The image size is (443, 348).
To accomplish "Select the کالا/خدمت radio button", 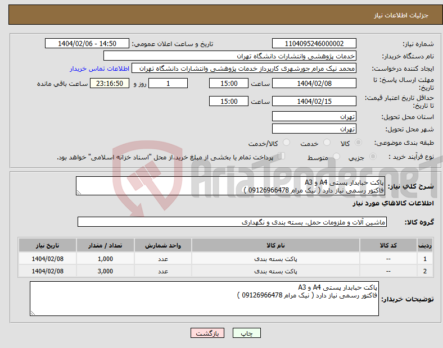I will (287, 143).
